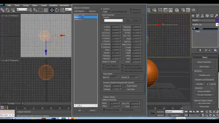This screenshot has height=123, width=219.
Task: Go to the end frame
Action: (202, 112)
